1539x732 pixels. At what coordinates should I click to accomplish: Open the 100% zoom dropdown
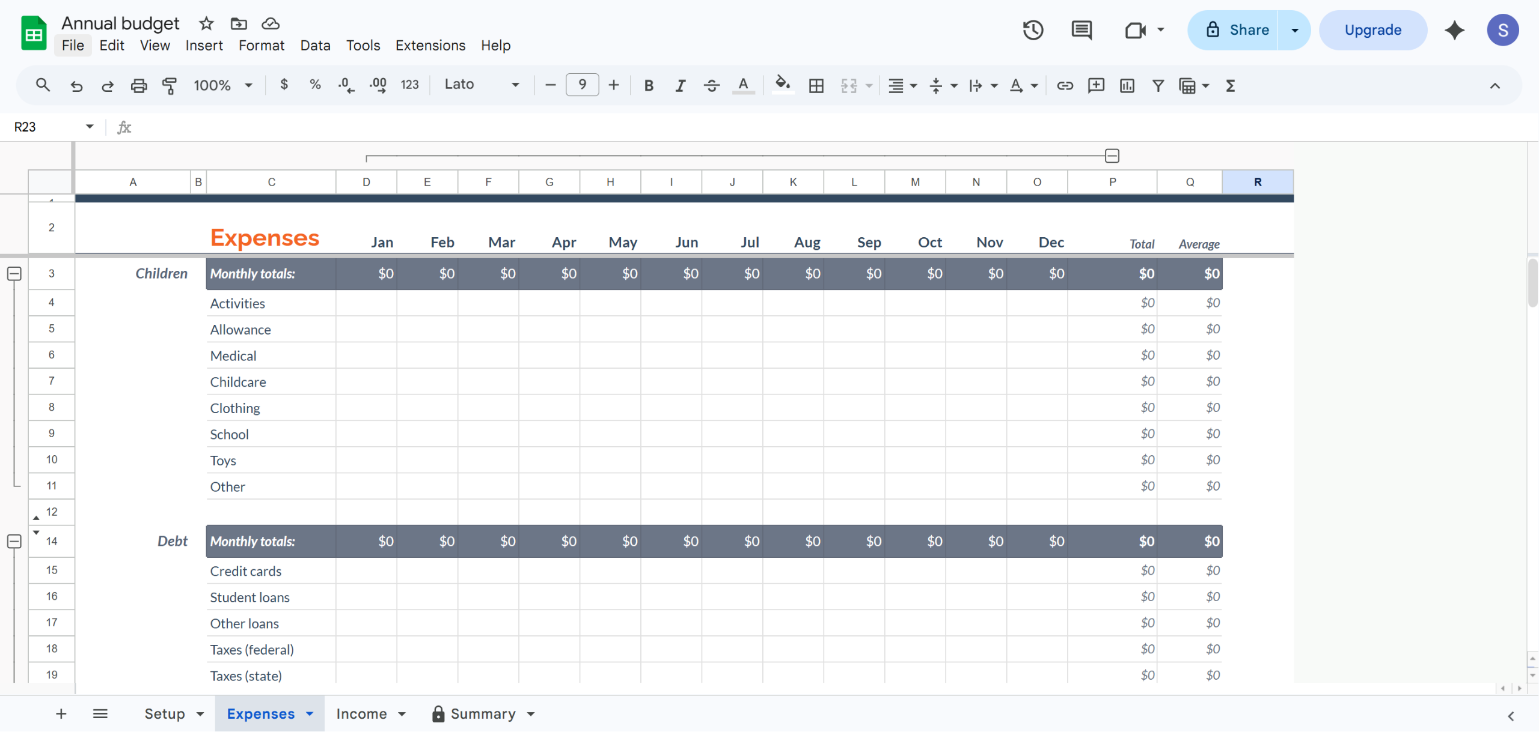(x=222, y=85)
